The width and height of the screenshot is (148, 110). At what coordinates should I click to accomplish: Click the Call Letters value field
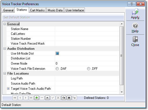87,34
